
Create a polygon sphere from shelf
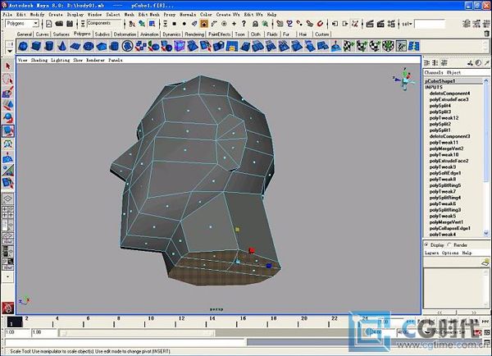coord(23,47)
